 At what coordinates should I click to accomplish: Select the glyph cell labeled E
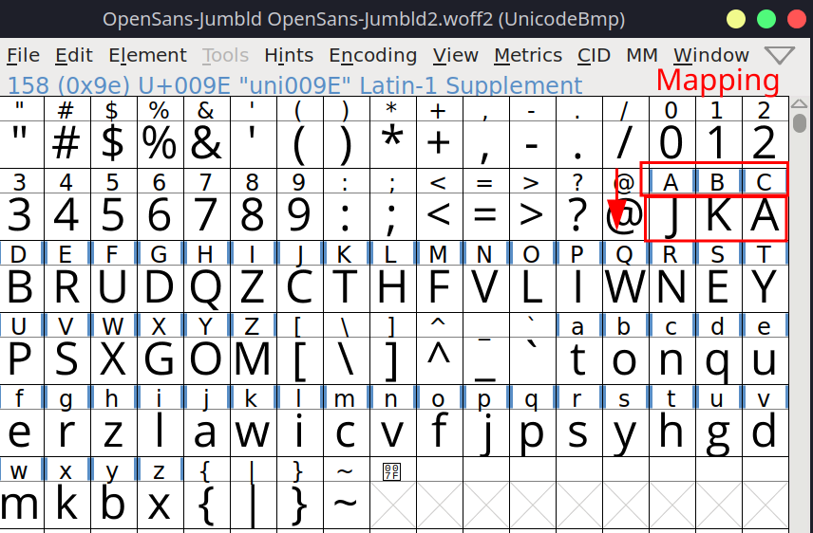66,277
